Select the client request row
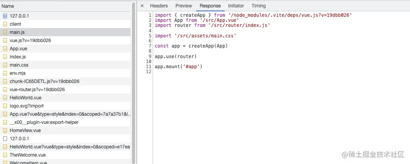The height and width of the screenshot is (164, 410). point(65,24)
